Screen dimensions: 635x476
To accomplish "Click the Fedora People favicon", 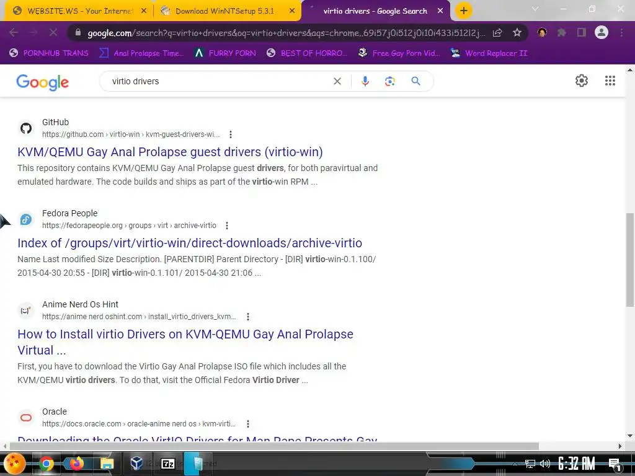I will click(26, 219).
